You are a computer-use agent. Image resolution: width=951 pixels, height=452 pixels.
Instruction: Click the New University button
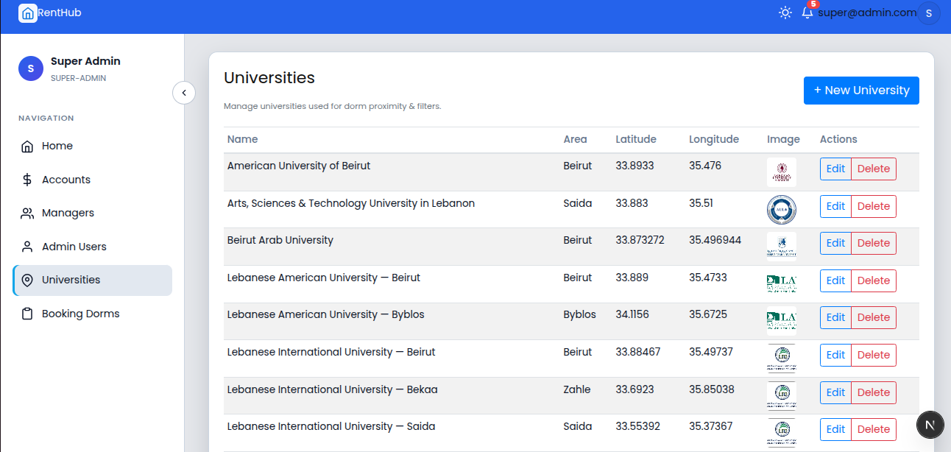coord(861,91)
